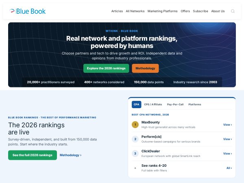Click the plus icon beside See ranks 4–20
This screenshot has height=183, width=244.
(135, 168)
